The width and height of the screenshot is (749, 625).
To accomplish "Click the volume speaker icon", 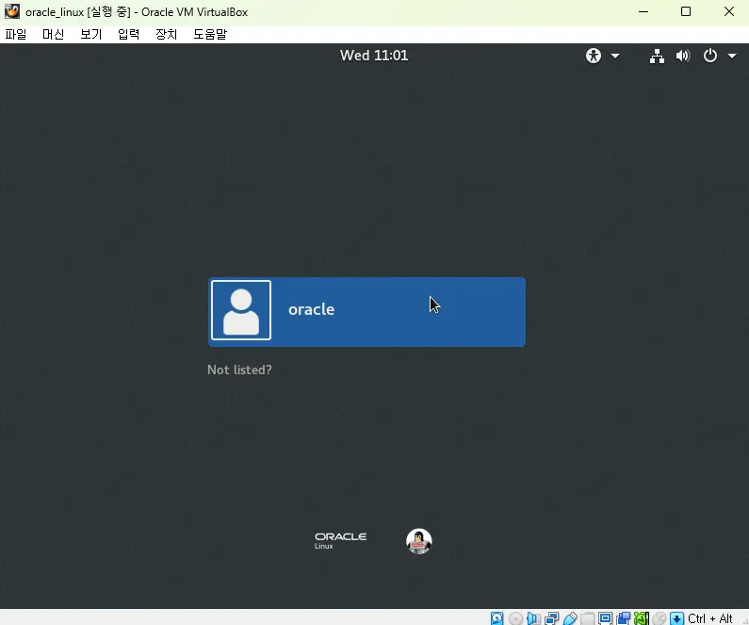I will click(x=683, y=56).
